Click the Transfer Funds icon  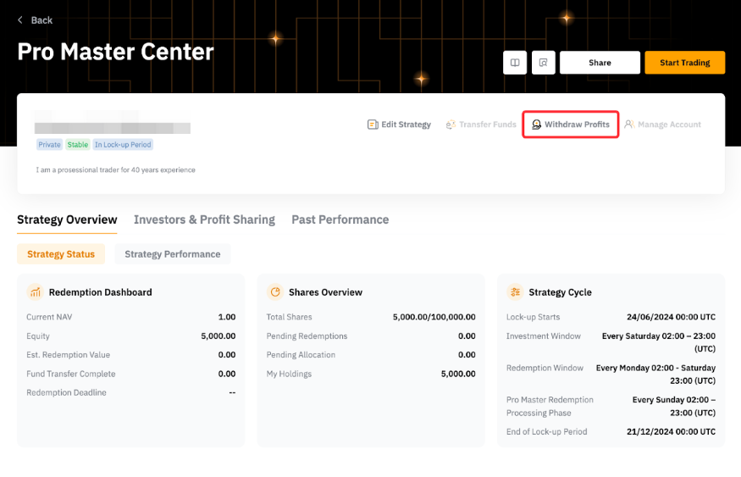(x=451, y=125)
